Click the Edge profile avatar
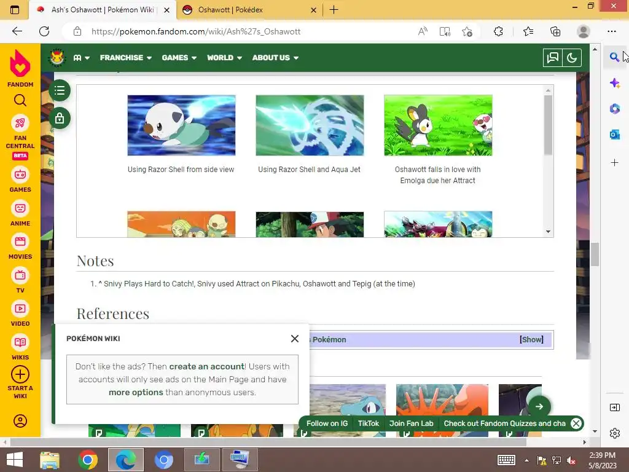629x472 pixels. point(584,31)
